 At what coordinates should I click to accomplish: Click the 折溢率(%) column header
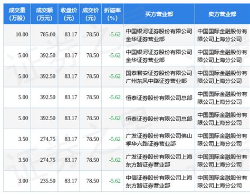click(x=112, y=14)
